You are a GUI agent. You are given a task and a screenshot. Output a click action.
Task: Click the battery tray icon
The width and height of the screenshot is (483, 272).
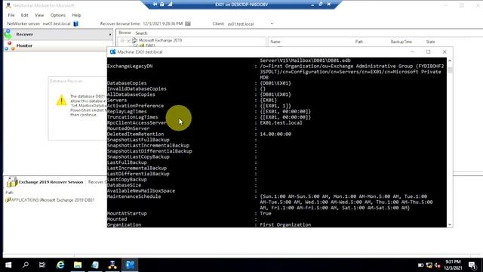point(420,265)
